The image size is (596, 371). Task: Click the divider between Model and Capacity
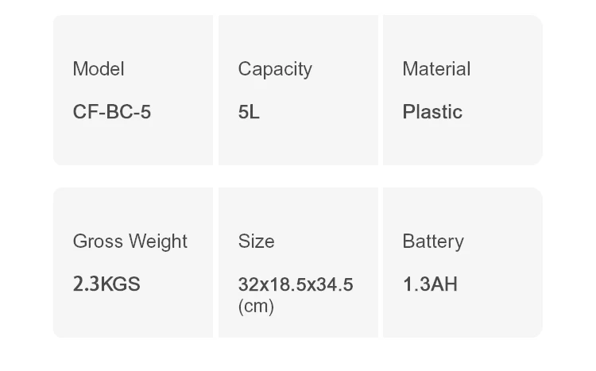click(x=215, y=90)
